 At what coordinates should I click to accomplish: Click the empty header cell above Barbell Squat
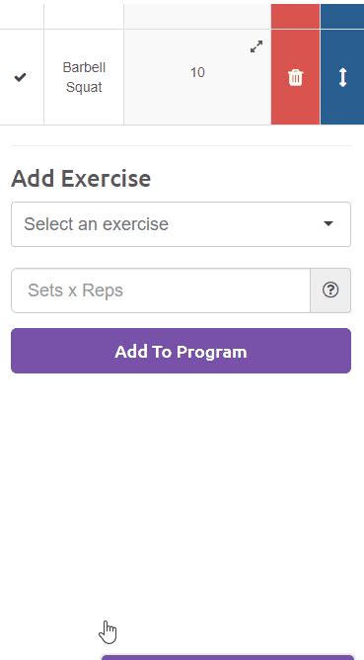84,17
